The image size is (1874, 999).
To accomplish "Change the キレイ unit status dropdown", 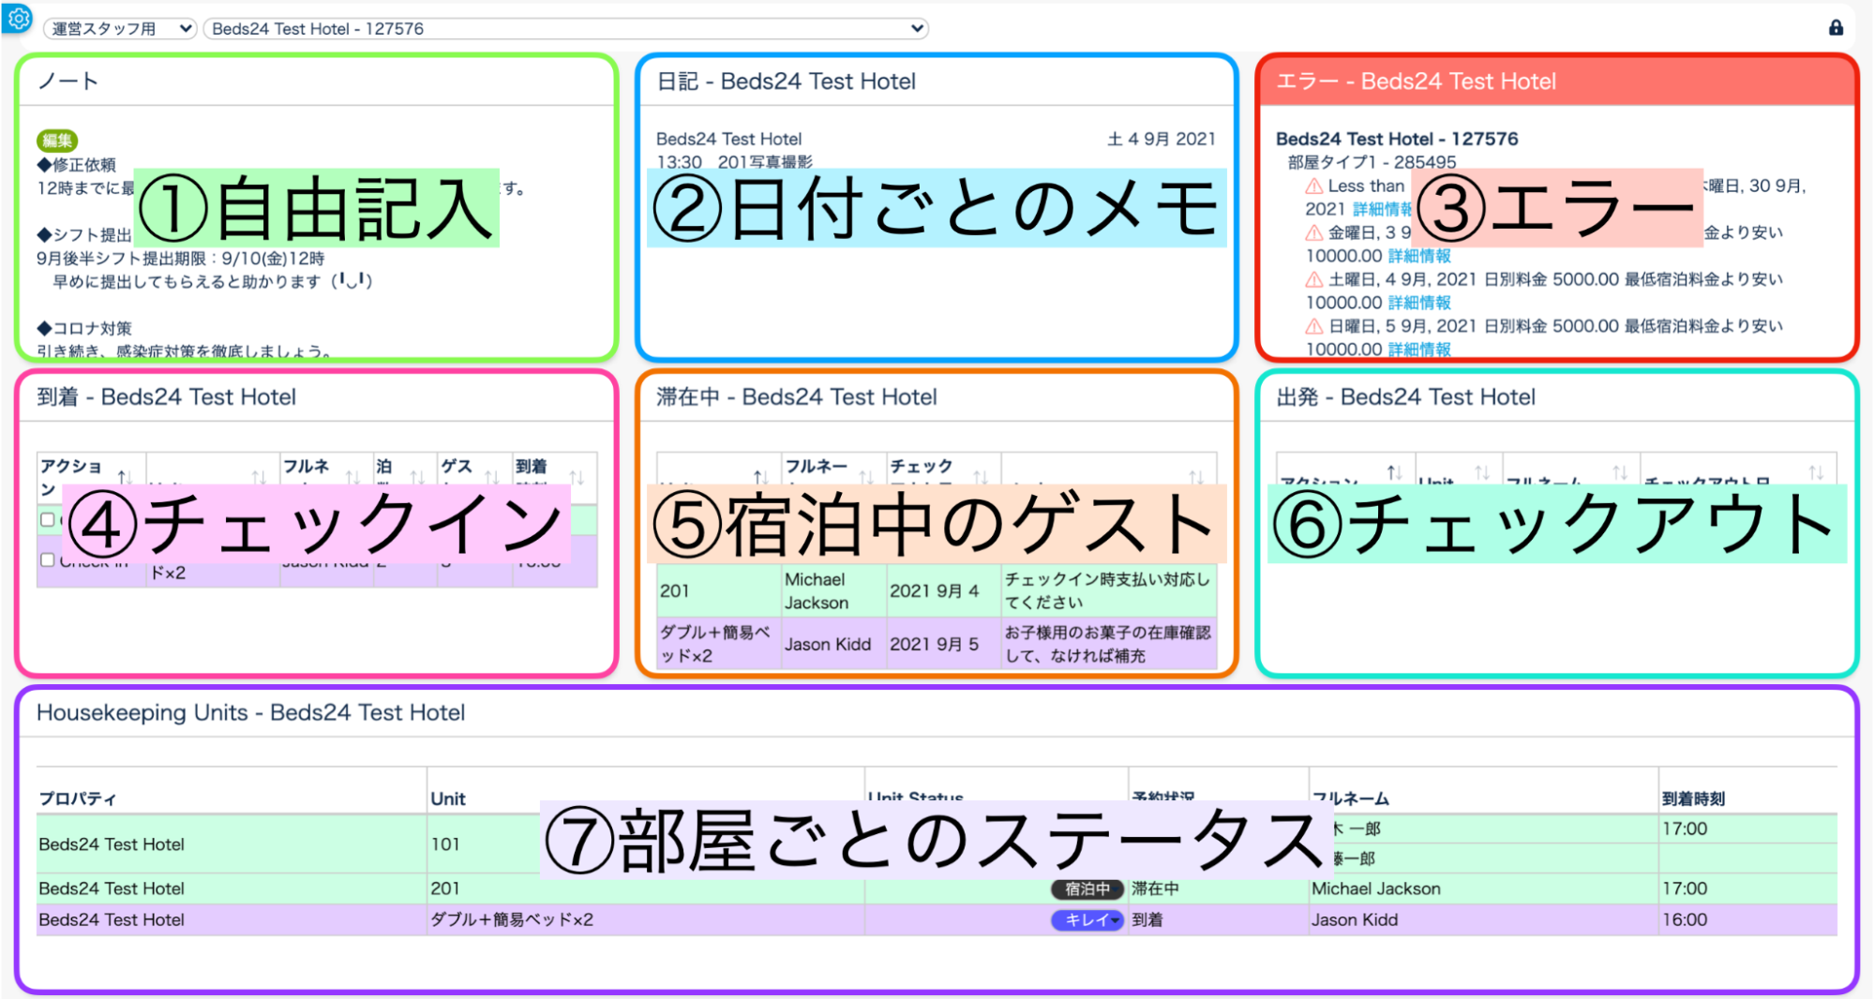I will [1087, 920].
